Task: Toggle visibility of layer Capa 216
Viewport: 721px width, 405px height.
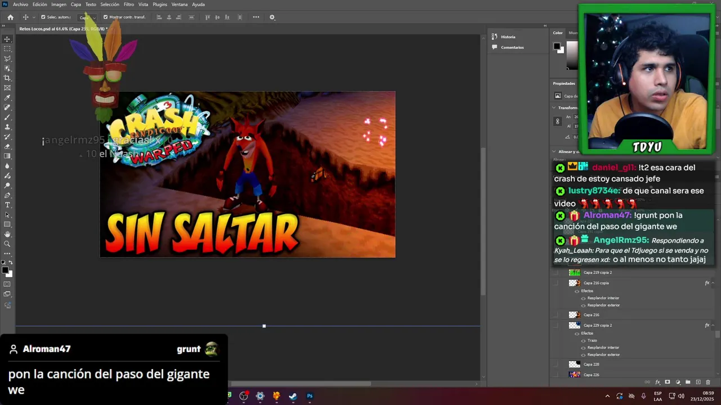Action: 557,315
